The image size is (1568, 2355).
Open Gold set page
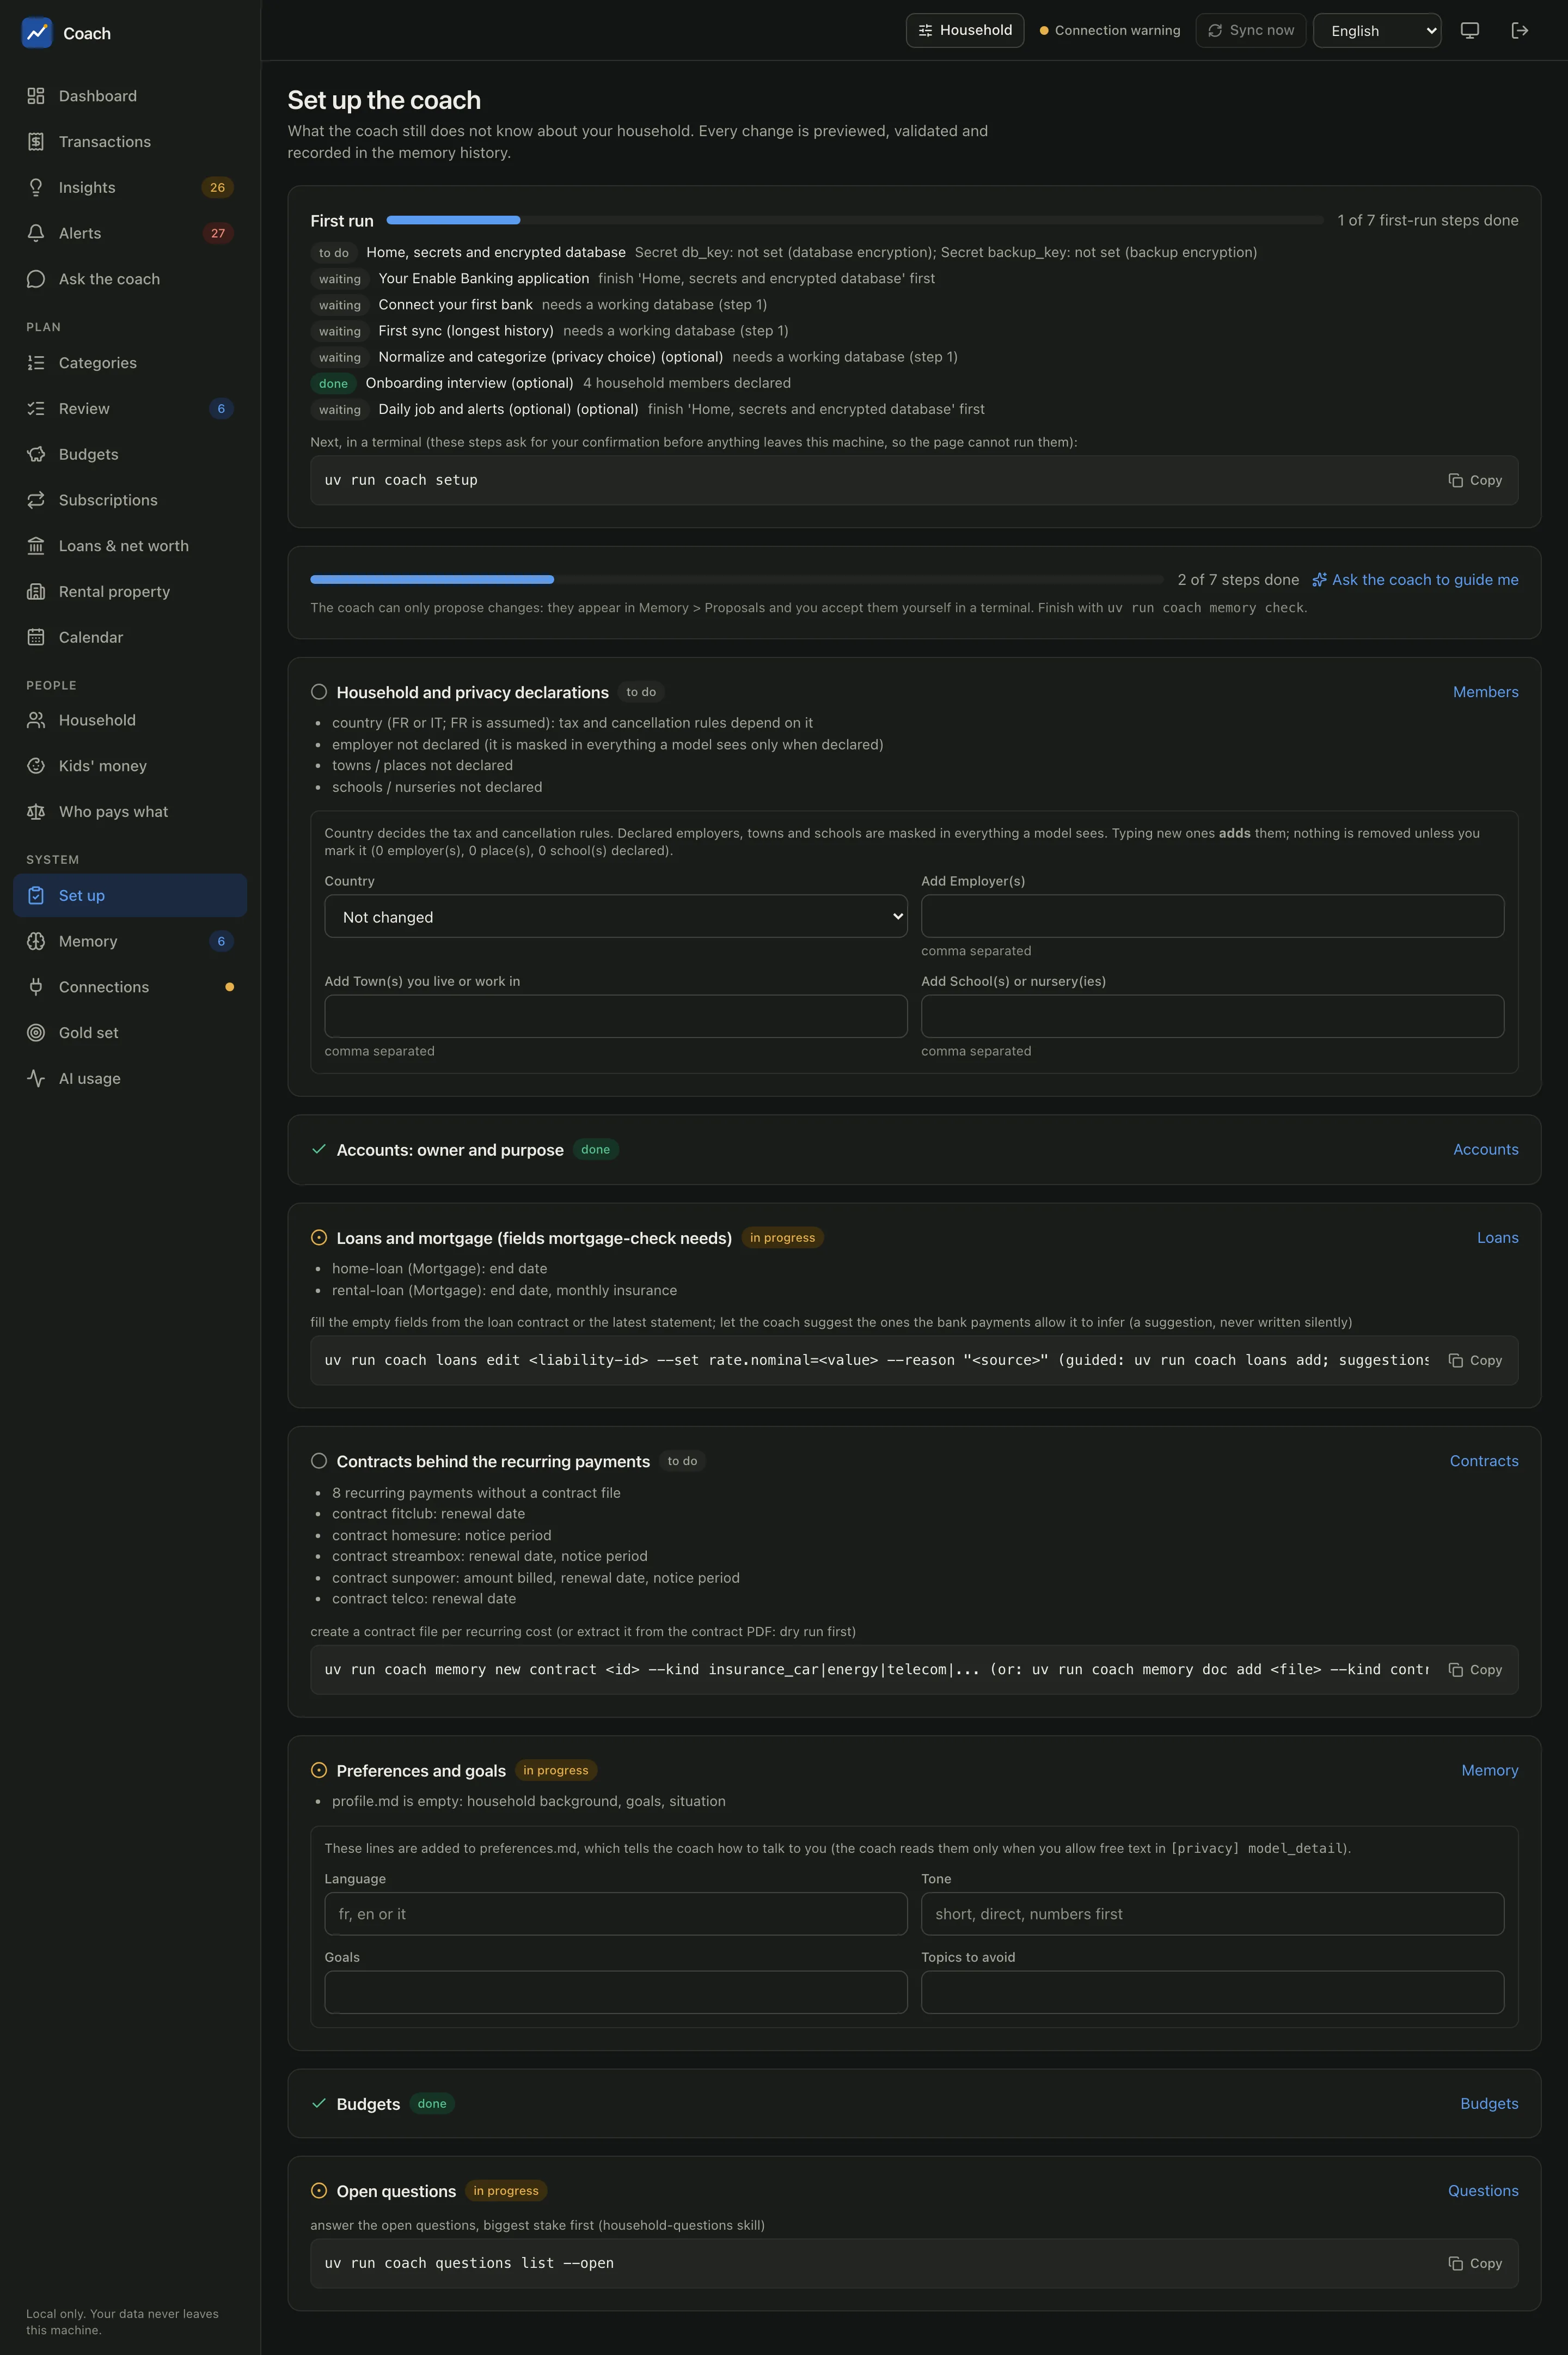click(x=130, y=1033)
